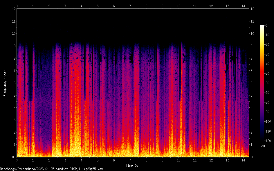Click the DC label on the right axis
274x171 pixels.
pyautogui.click(x=253, y=157)
